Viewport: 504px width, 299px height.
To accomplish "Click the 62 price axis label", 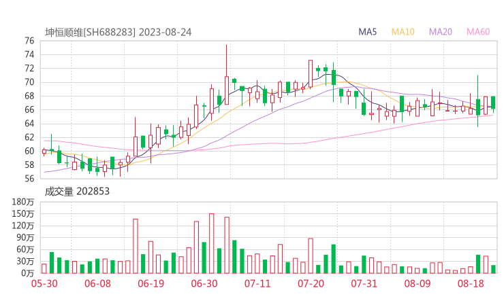I will [29, 137].
